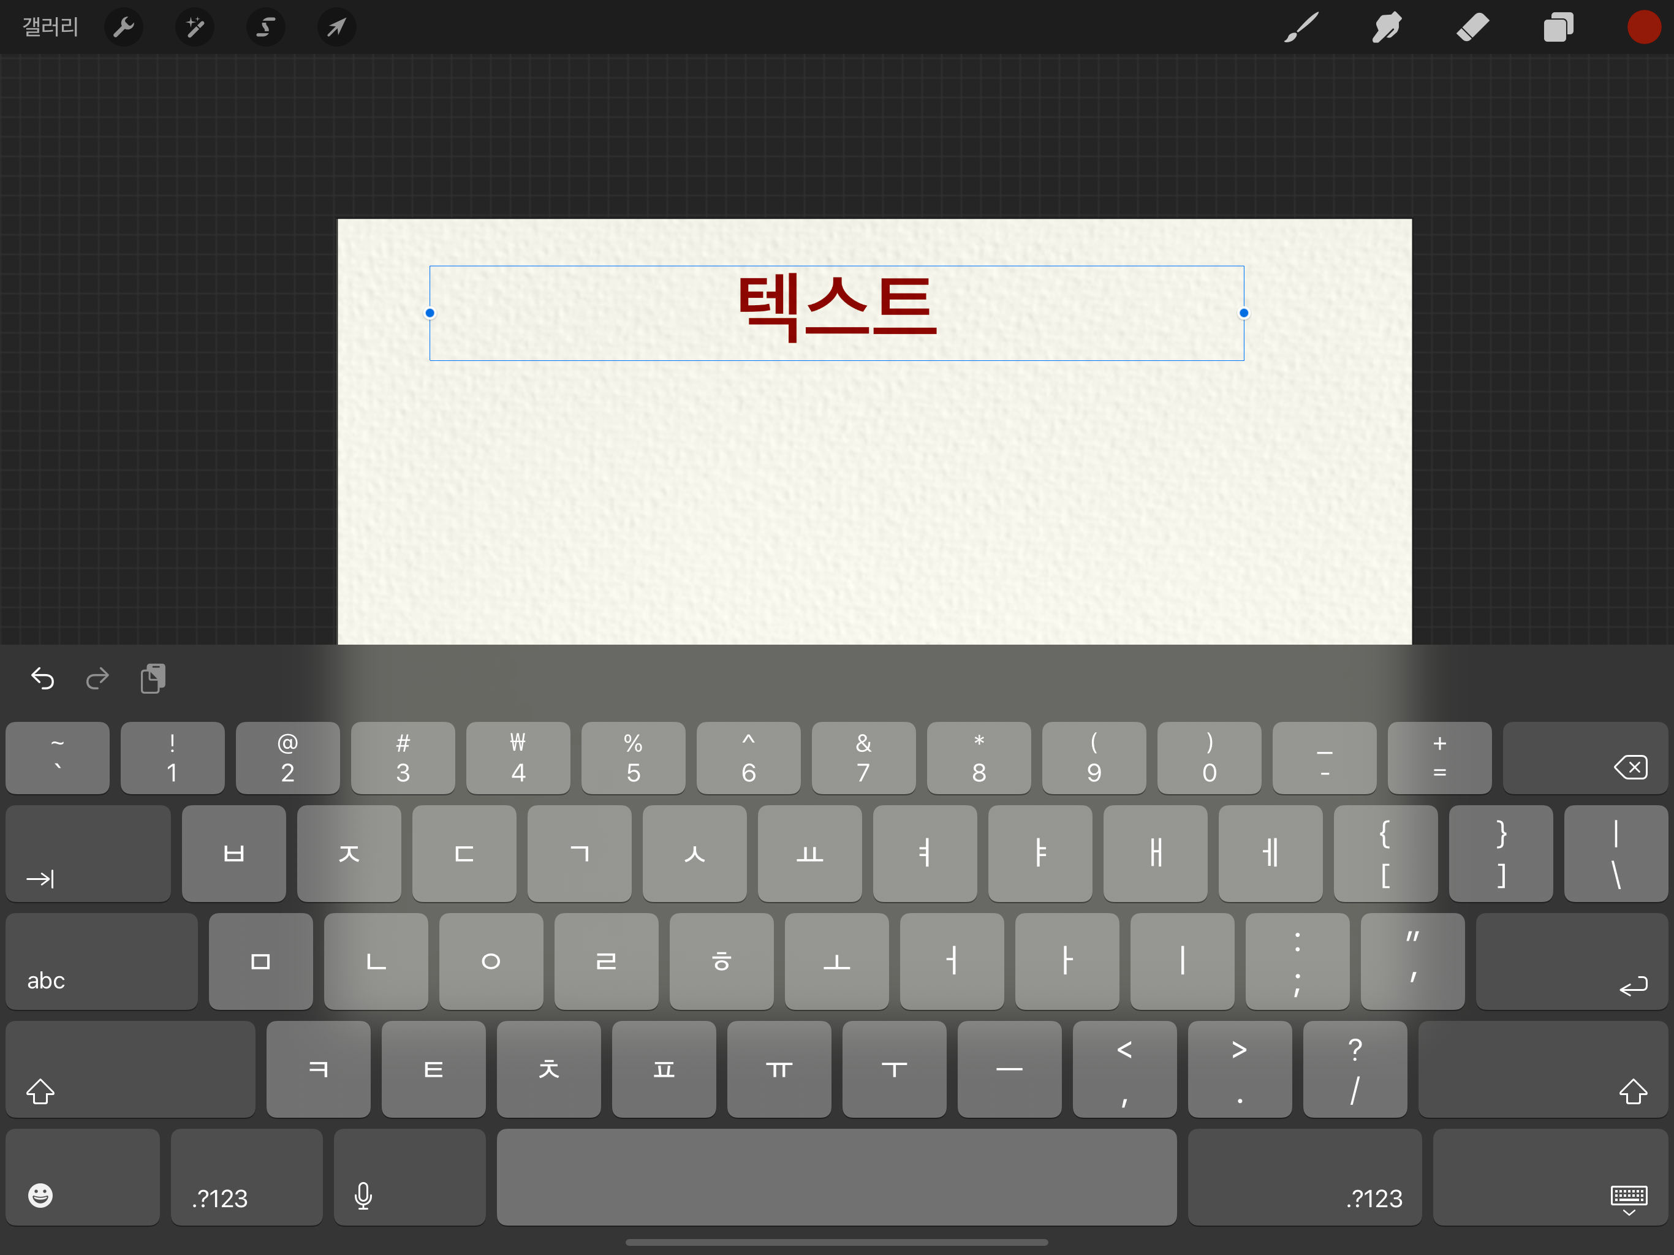Image resolution: width=1674 pixels, height=1255 pixels.
Task: Open the Adjustments magic wand menu
Action: point(194,27)
